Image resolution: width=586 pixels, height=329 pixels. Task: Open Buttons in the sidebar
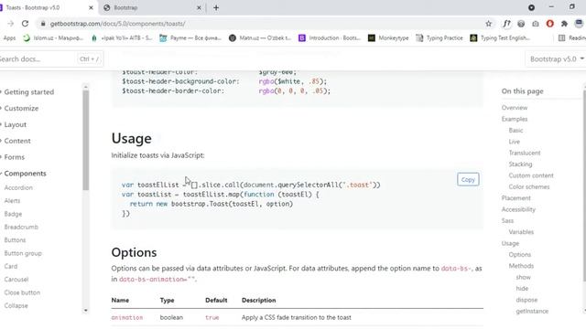click(x=15, y=239)
